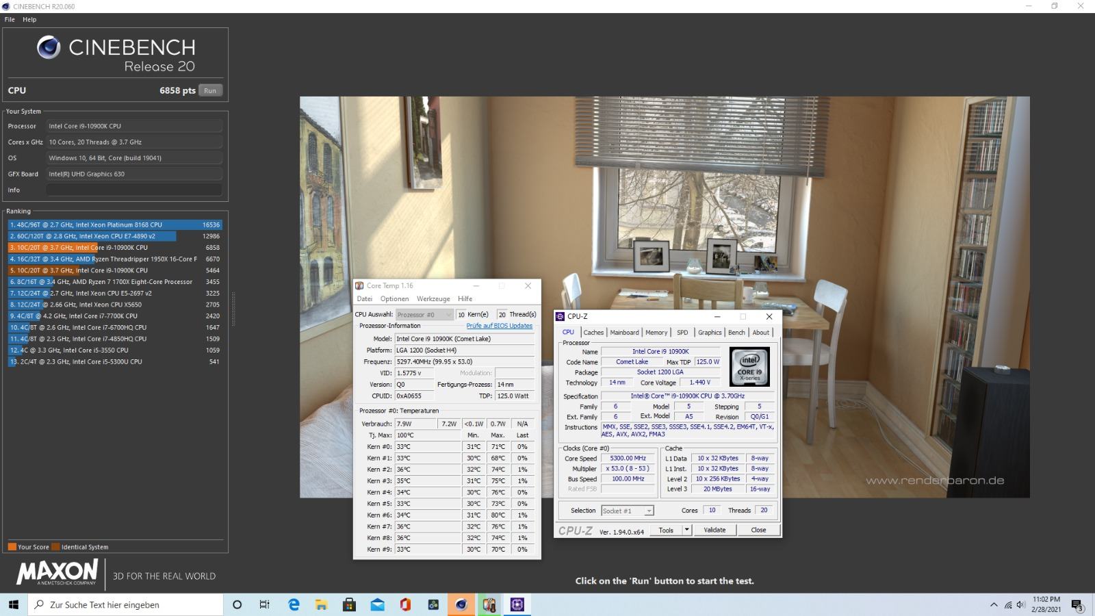Click Core Temp title bar icon
The width and height of the screenshot is (1095, 616).
pos(359,285)
